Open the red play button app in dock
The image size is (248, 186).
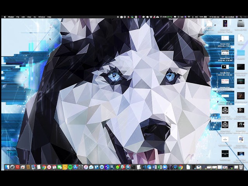click(x=49, y=167)
